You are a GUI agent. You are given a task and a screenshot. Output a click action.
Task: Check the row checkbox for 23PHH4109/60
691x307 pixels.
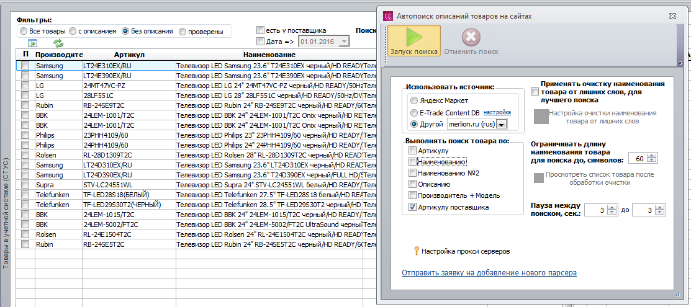pos(25,135)
